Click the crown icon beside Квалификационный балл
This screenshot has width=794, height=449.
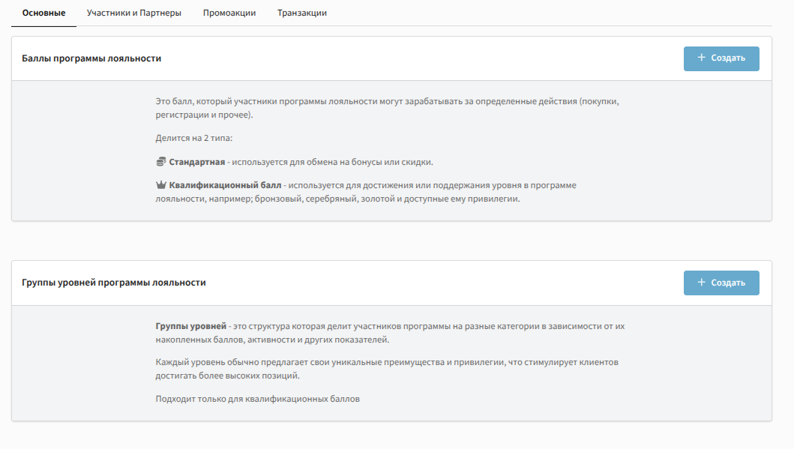click(x=160, y=185)
